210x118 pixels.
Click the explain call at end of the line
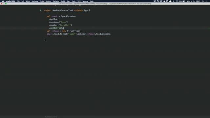point(106,34)
